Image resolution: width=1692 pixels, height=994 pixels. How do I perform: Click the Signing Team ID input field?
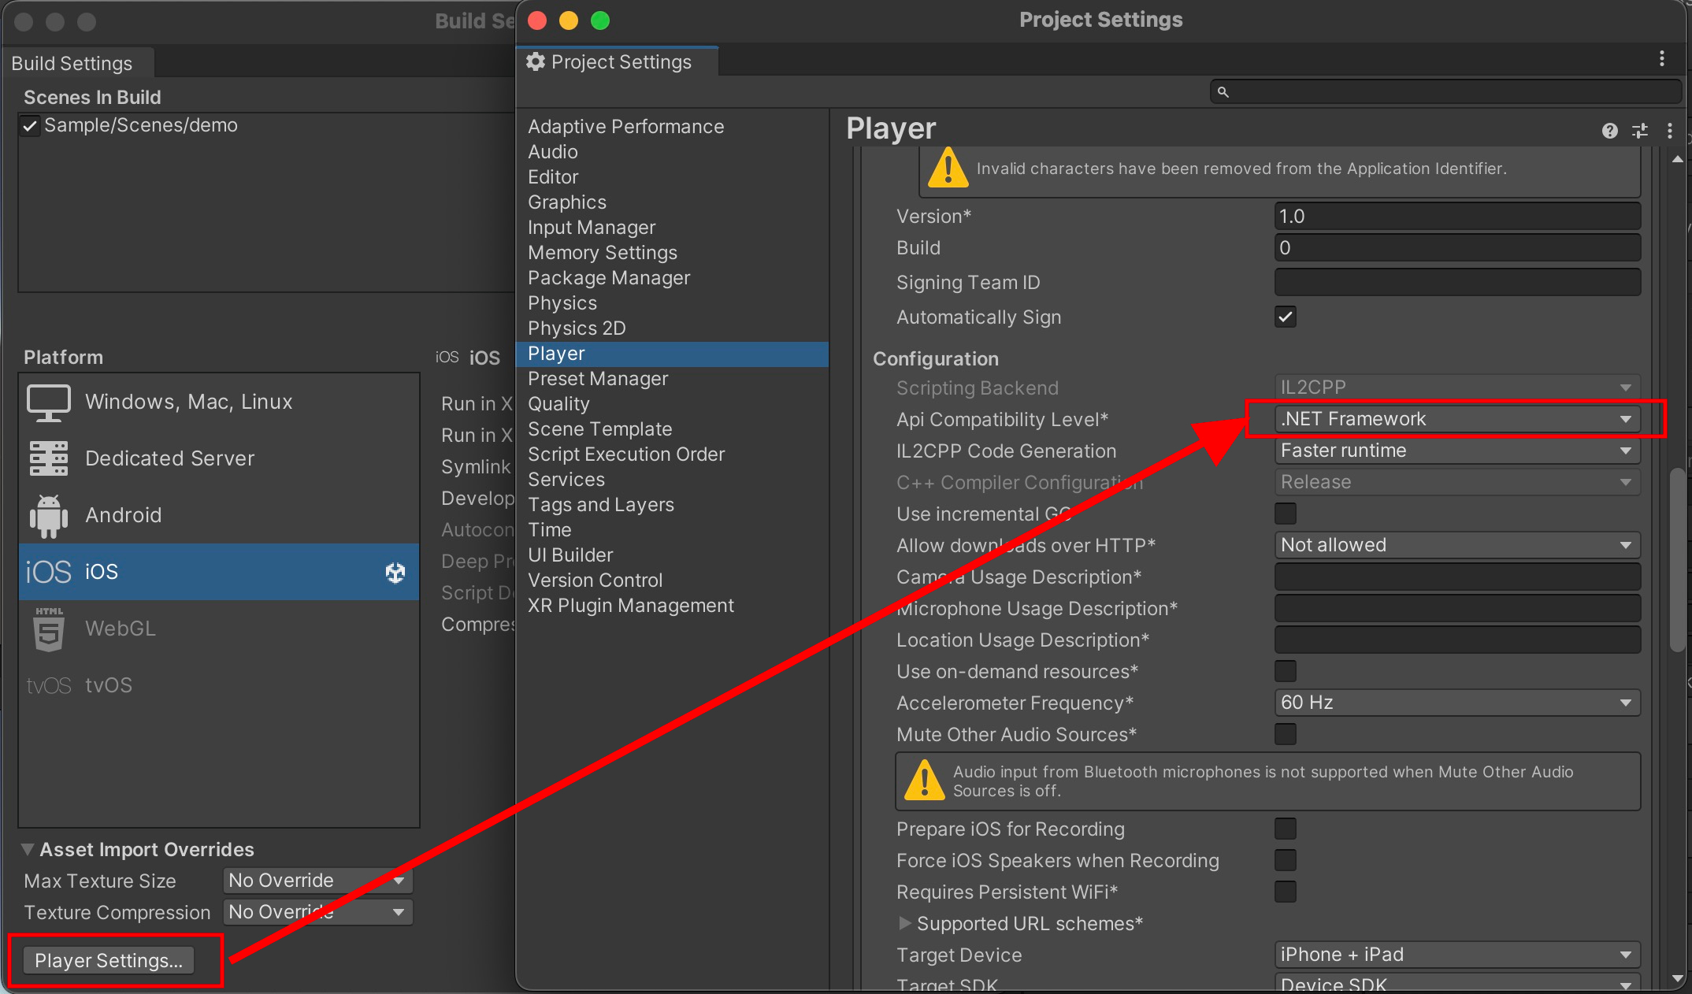(x=1456, y=282)
